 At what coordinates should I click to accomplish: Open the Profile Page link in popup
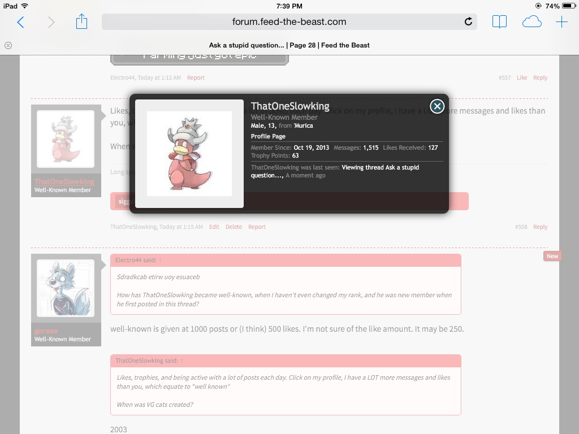268,136
